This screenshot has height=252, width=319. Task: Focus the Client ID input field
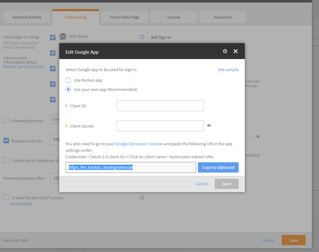pyautogui.click(x=160, y=106)
